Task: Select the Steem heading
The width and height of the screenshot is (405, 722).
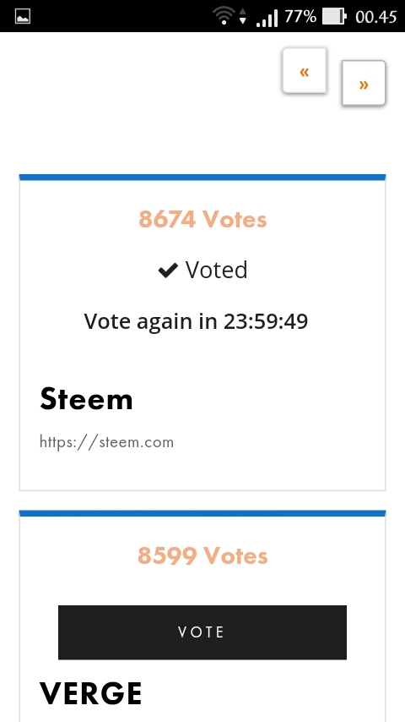Action: (86, 399)
